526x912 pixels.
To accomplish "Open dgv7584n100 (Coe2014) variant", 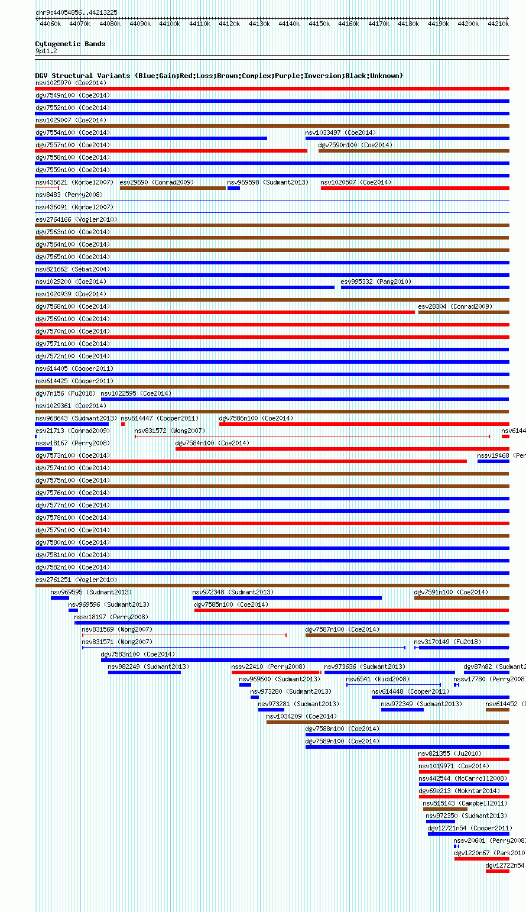I will 212,444.
